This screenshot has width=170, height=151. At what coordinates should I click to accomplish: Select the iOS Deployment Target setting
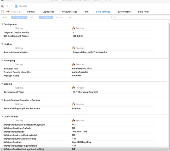click(16, 36)
